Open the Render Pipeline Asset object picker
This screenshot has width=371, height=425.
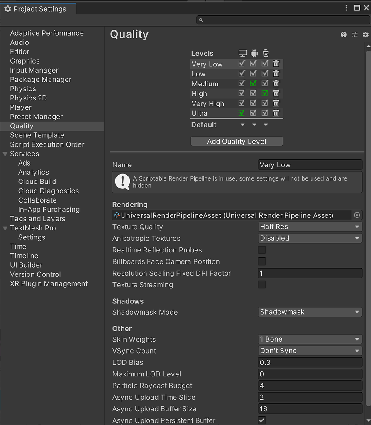(x=356, y=215)
